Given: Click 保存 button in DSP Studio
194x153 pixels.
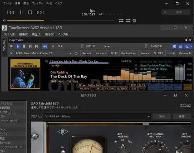Looking at the screenshot, I should 182,116.
